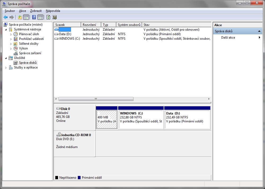
Task: Click the Up one level folder icon
Action: pyautogui.click(x=20, y=17)
